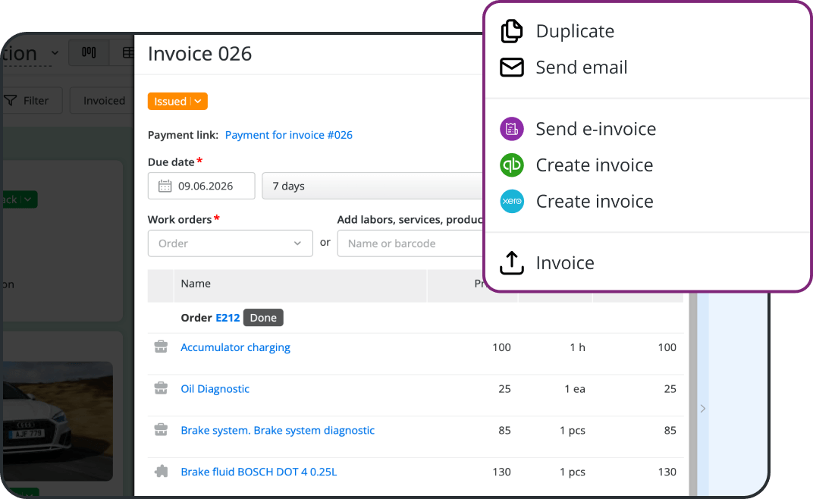Click the Filter funnel icon
The width and height of the screenshot is (813, 499).
[11, 101]
